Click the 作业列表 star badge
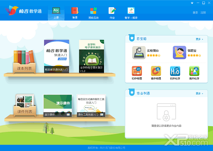The width and height of the screenshot is (213, 151). 132,92
